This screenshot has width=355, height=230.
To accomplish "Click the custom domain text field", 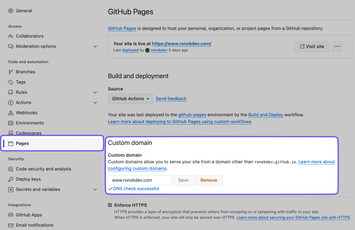I will pos(140,180).
